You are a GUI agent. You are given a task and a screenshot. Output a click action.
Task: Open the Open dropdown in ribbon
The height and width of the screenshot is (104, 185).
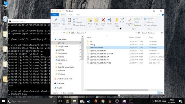[x=138, y=19]
